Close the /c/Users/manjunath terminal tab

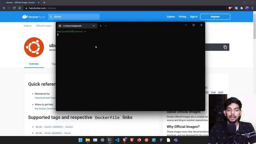pos(94,26)
